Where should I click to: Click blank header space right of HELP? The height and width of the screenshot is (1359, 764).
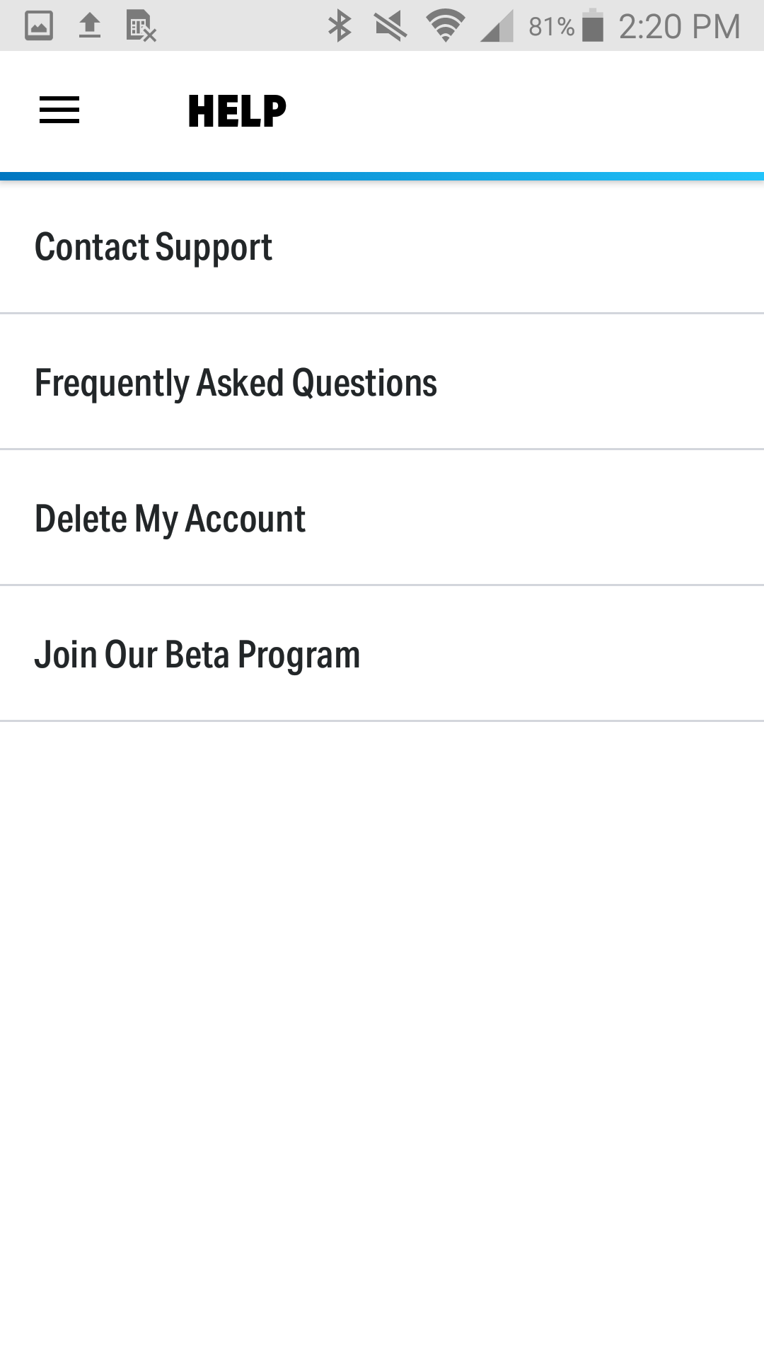[x=523, y=111]
